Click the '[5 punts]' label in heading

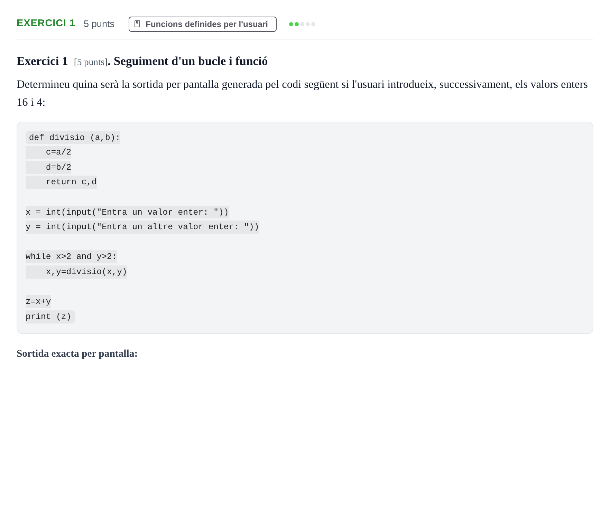pyautogui.click(x=91, y=62)
